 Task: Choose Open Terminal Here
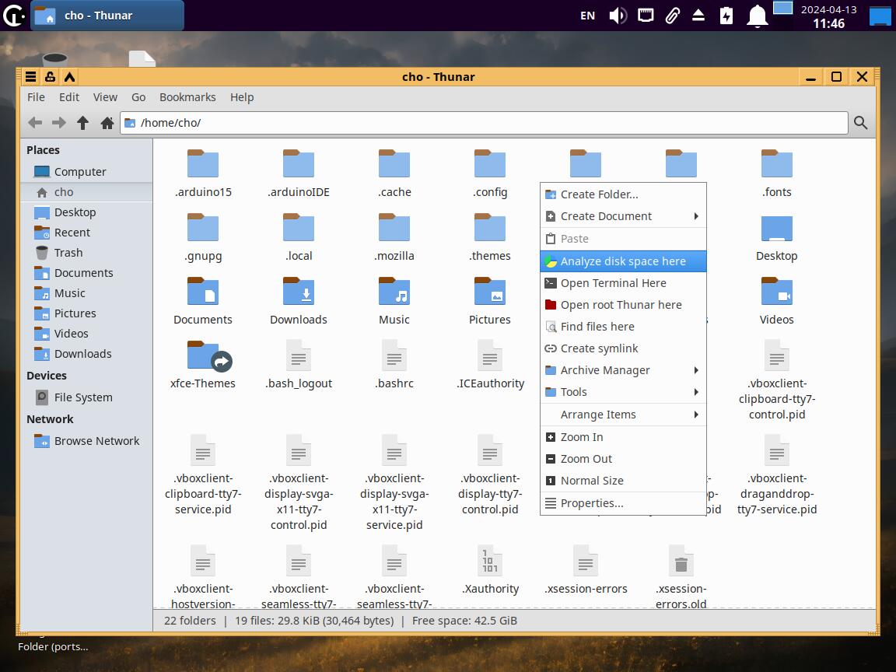[x=613, y=283]
